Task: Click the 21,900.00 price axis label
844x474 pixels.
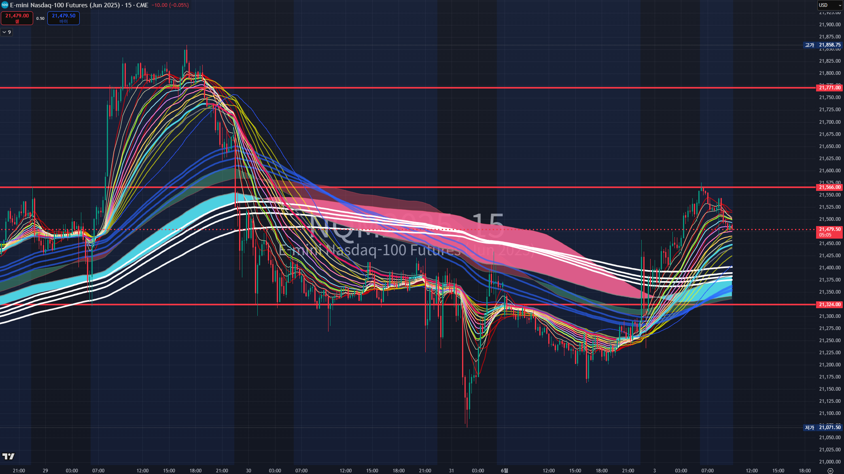Action: point(830,25)
